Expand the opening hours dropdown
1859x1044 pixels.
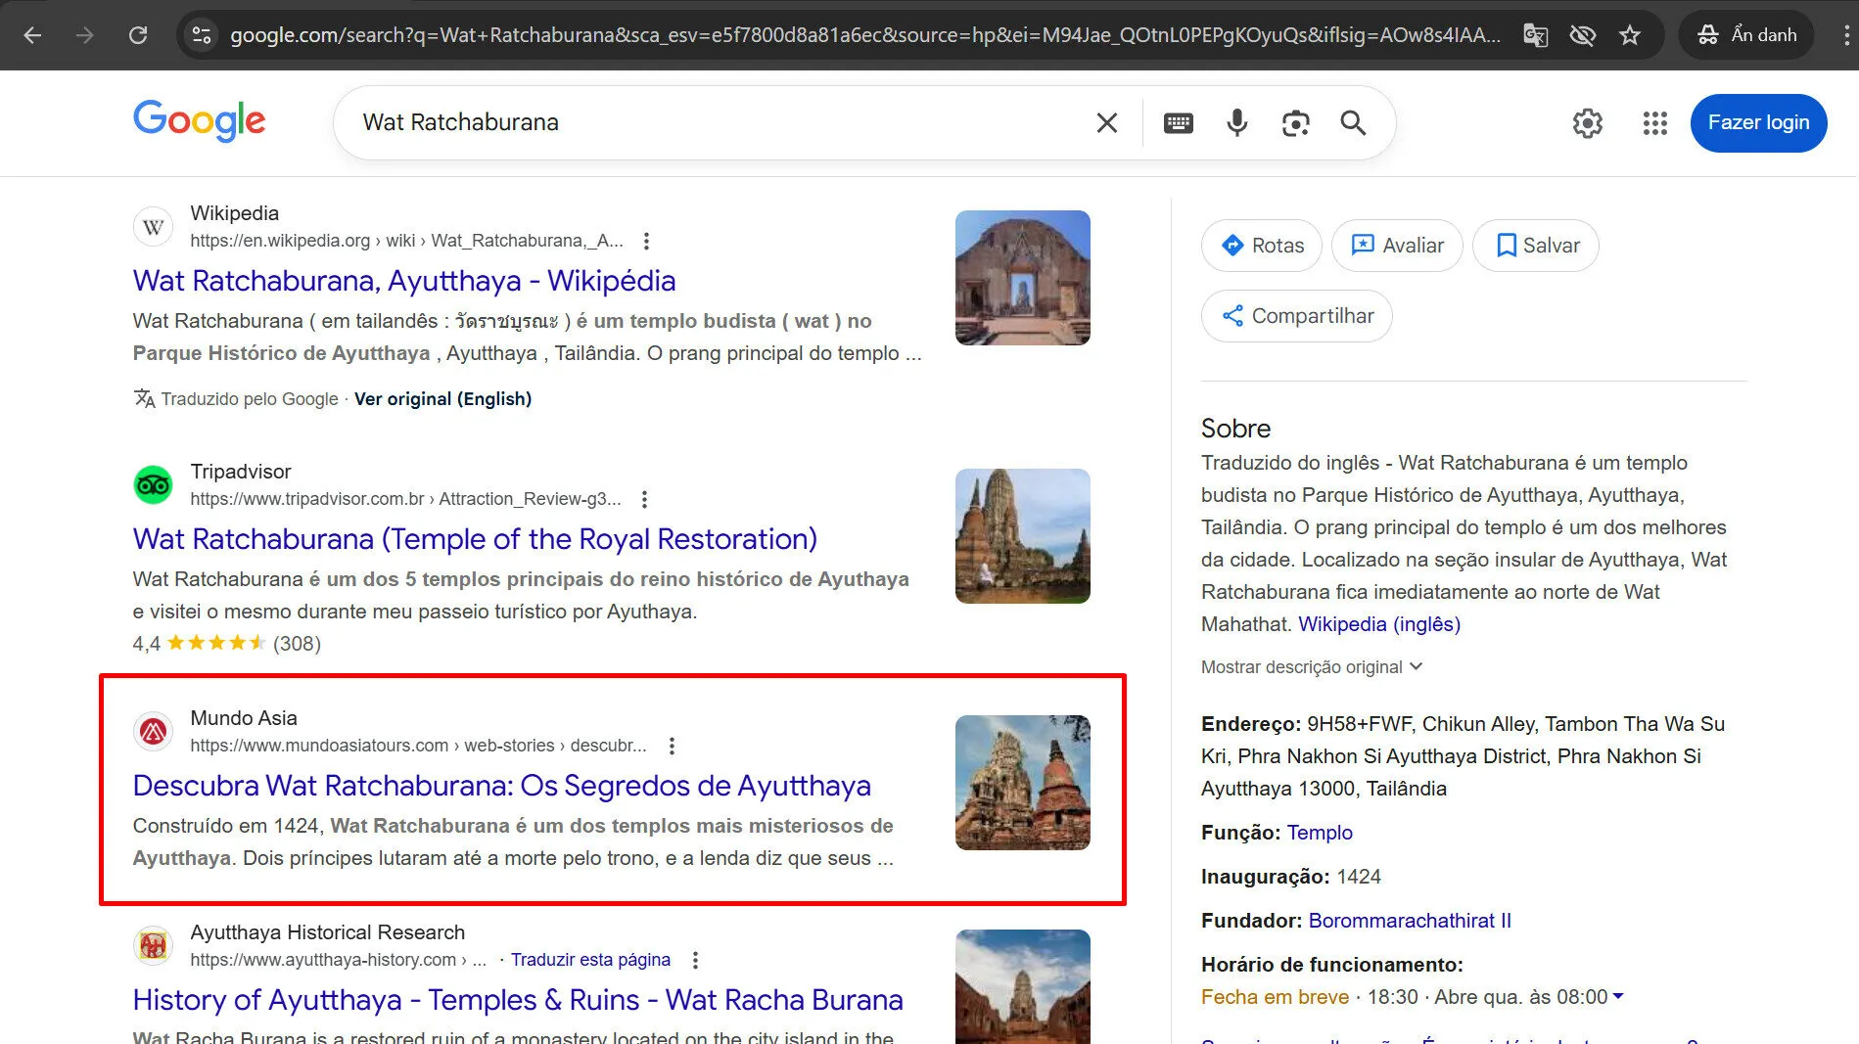click(x=1619, y=996)
